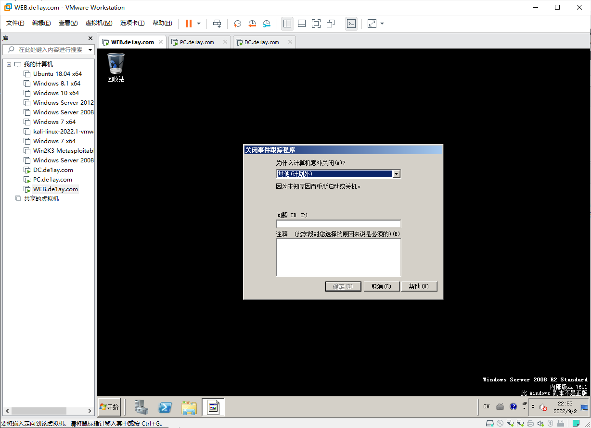591x428 pixels.
Task: Click the CH language indicator
Action: click(x=487, y=406)
